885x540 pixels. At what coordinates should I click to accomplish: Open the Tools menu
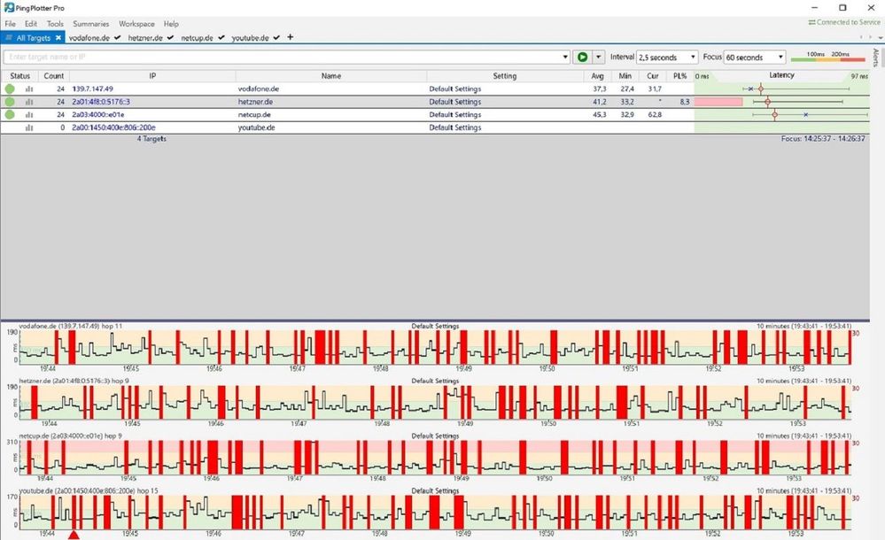click(x=55, y=24)
